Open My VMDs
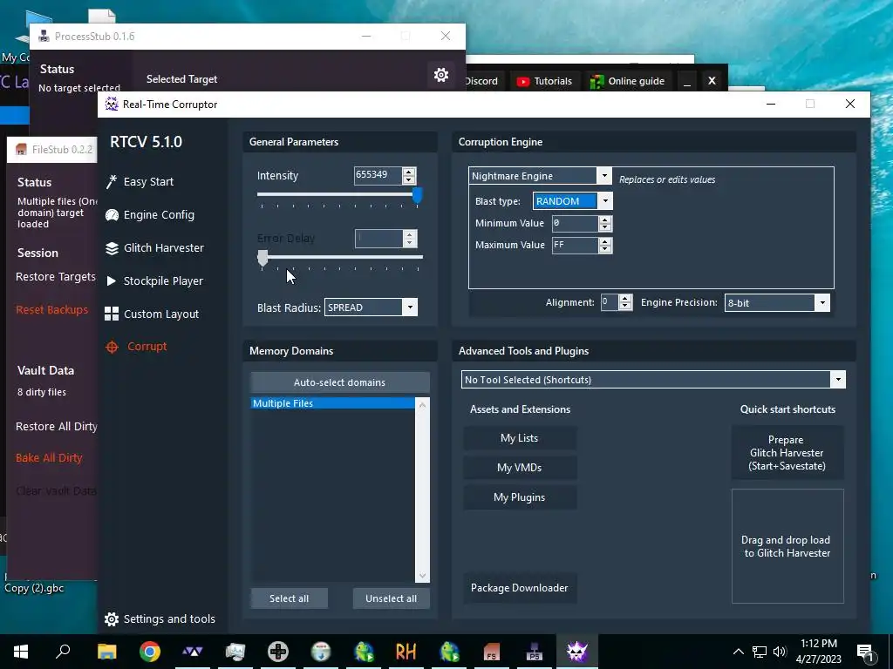This screenshot has height=669, width=893. 520,468
